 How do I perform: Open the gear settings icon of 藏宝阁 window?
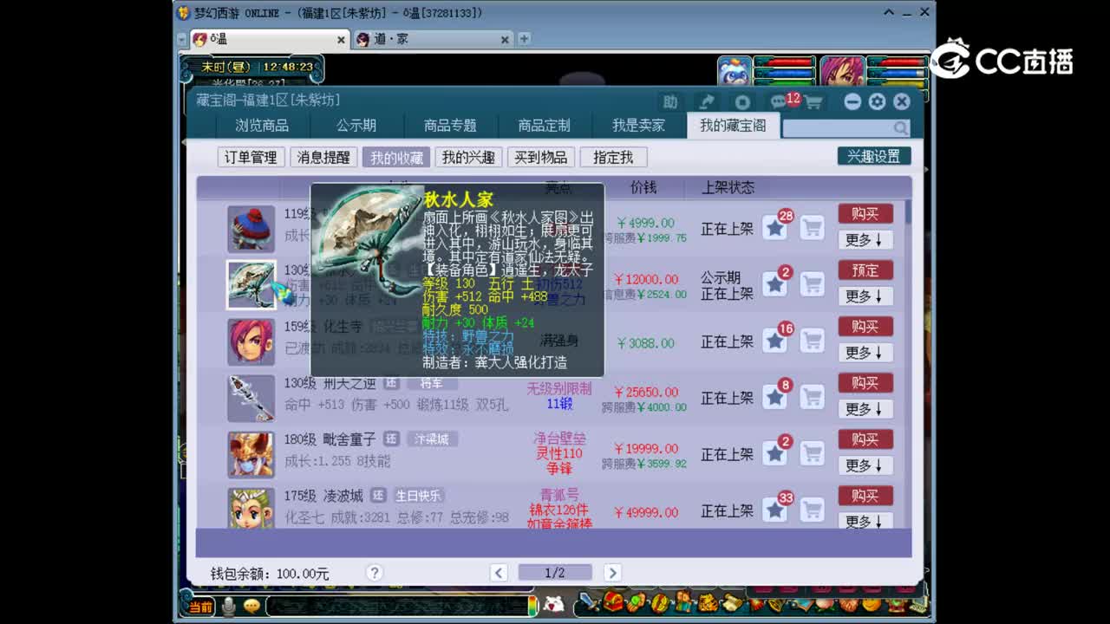point(877,101)
